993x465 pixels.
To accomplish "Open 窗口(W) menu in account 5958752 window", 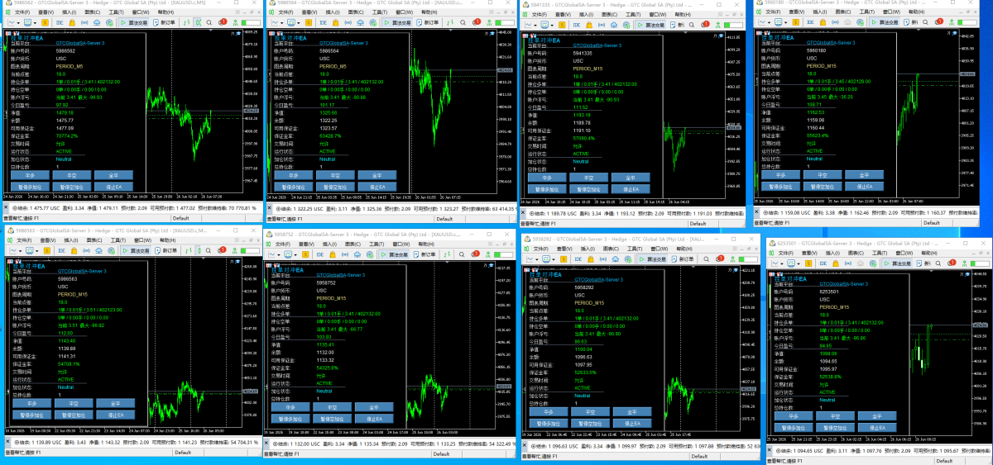I will pos(401,244).
